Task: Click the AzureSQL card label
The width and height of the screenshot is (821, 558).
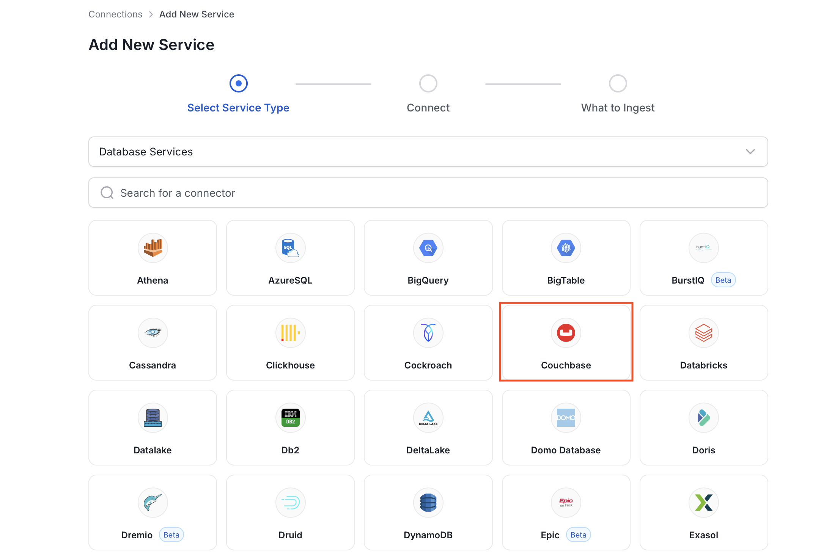Action: coord(290,280)
